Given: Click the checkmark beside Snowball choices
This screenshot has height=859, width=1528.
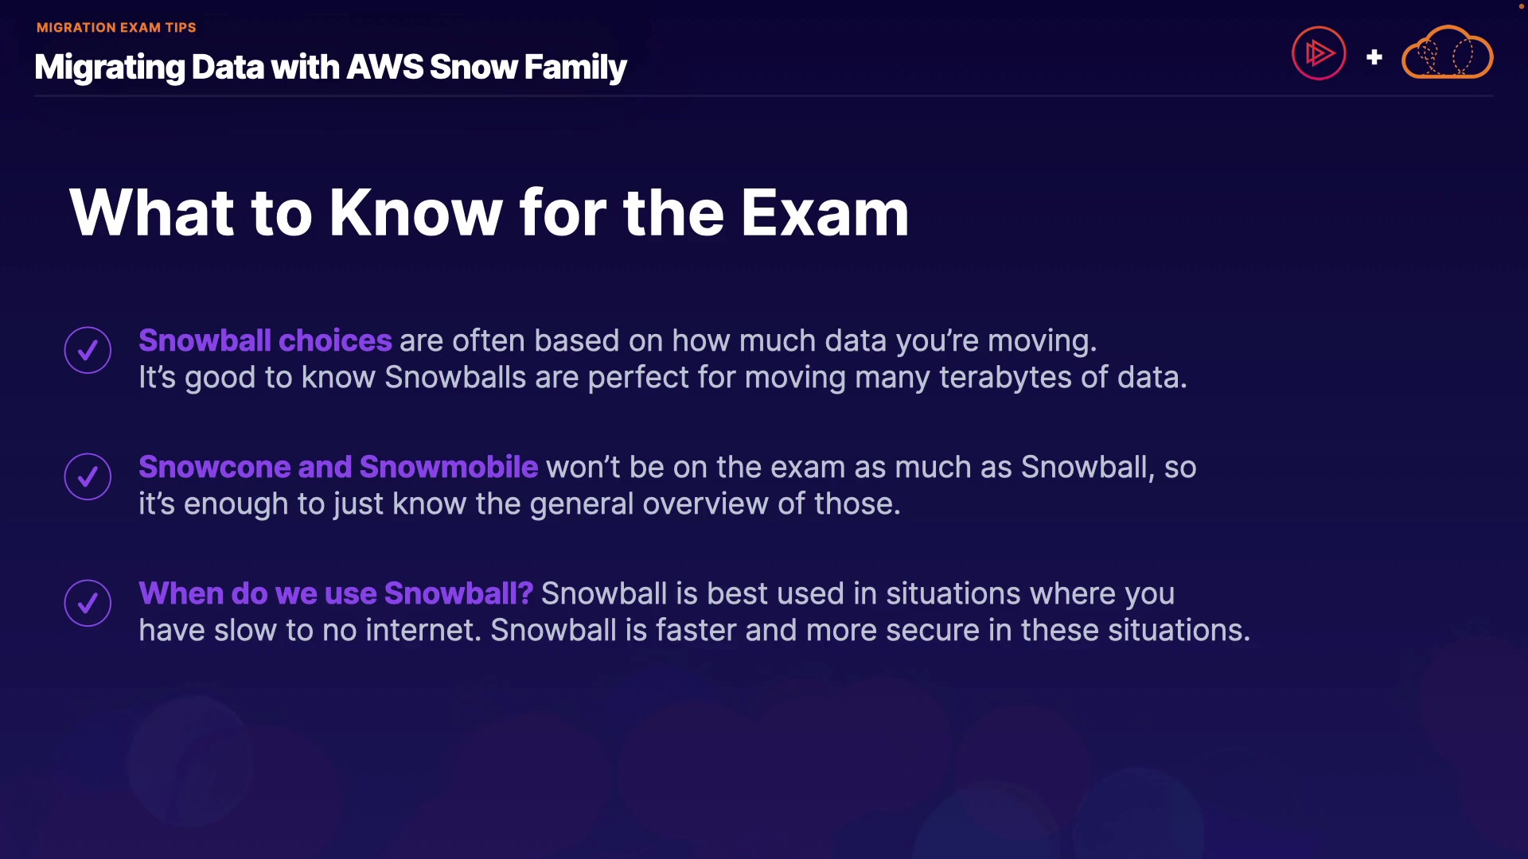Looking at the screenshot, I should click(88, 350).
